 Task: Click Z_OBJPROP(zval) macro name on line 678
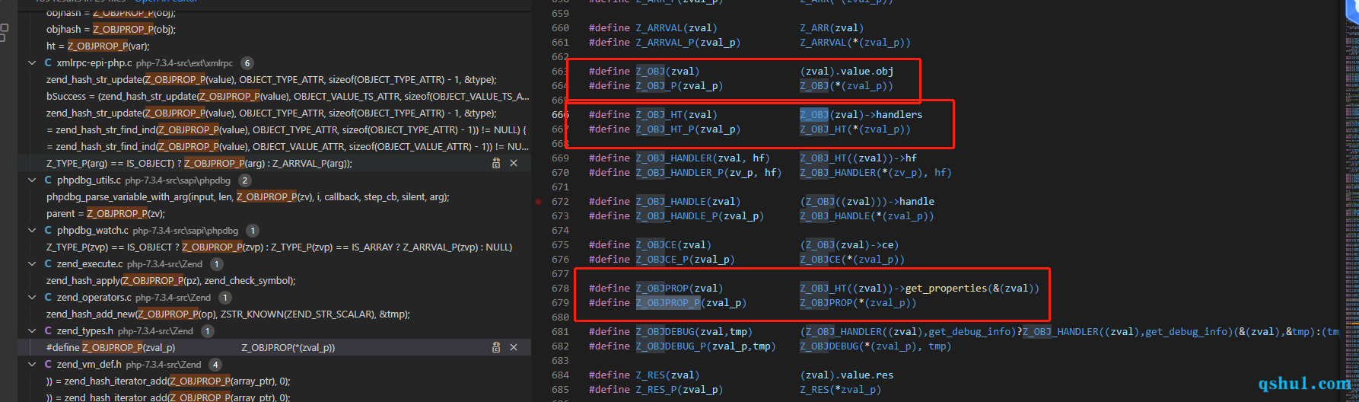[x=679, y=289]
